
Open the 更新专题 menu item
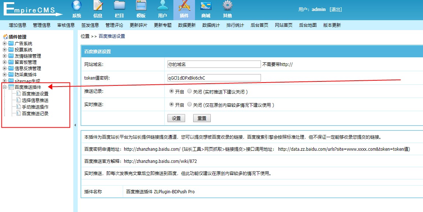(163, 25)
